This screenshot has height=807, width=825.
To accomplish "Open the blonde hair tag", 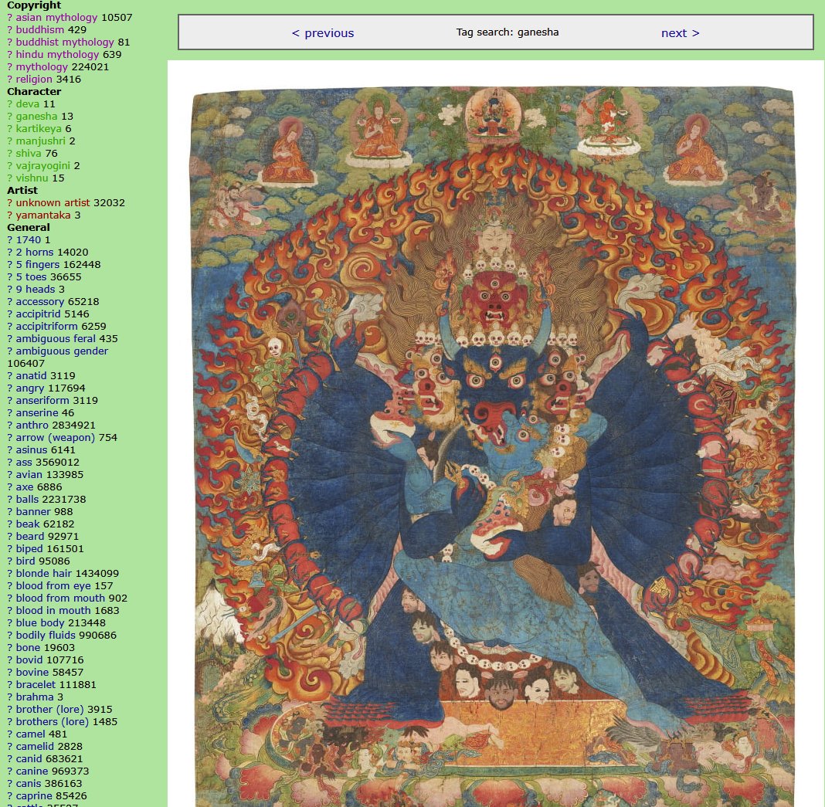I will point(44,574).
